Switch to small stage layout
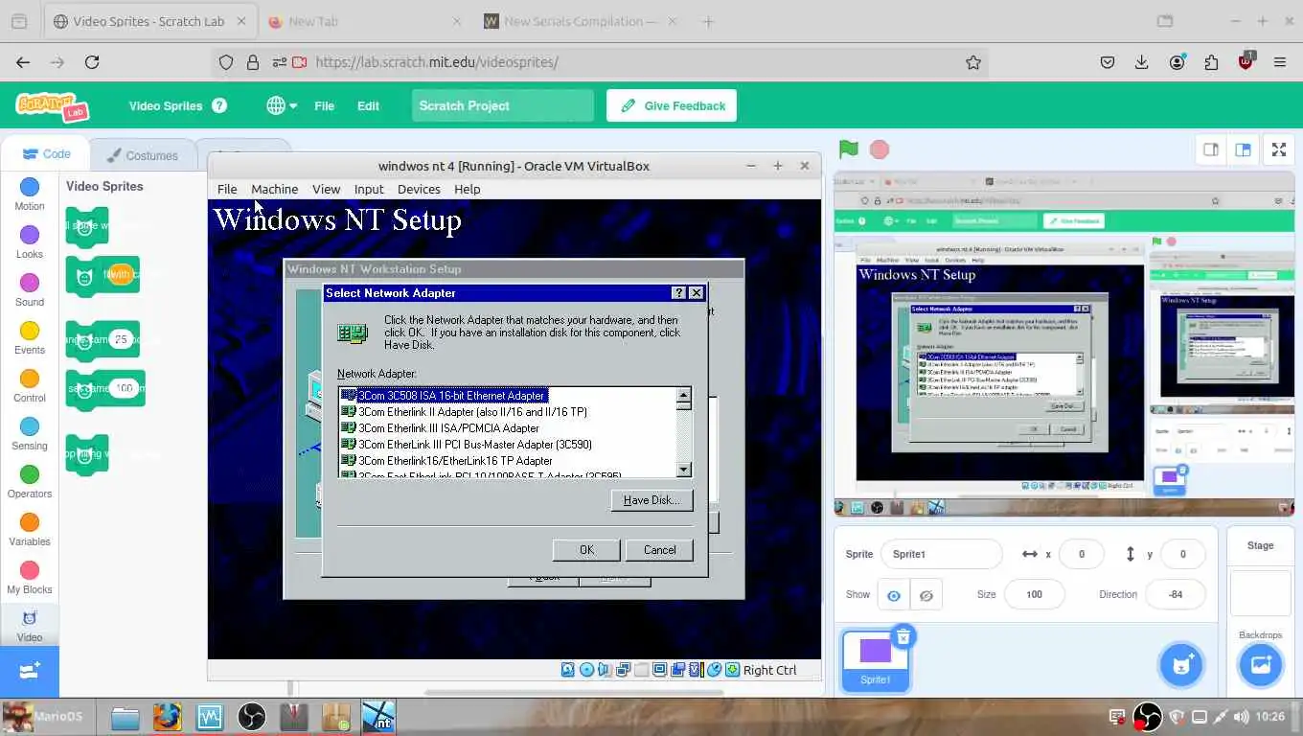 click(x=1211, y=149)
